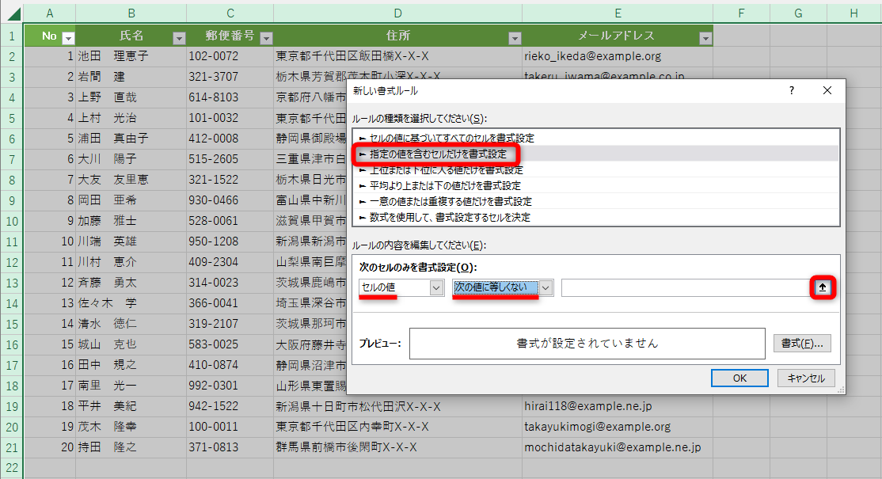Image resolution: width=882 pixels, height=479 pixels.
Task: Click the help question mark icon in the dialog
Action: coord(790,90)
